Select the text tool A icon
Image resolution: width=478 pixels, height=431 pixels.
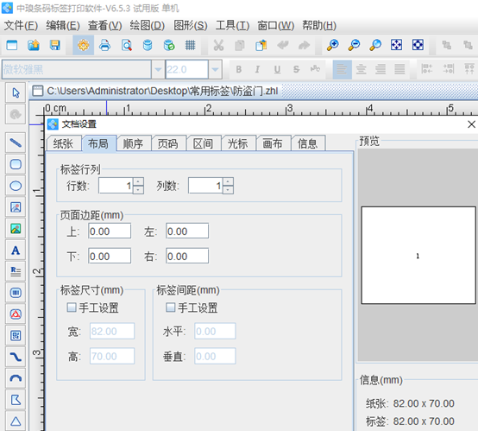tap(16, 250)
